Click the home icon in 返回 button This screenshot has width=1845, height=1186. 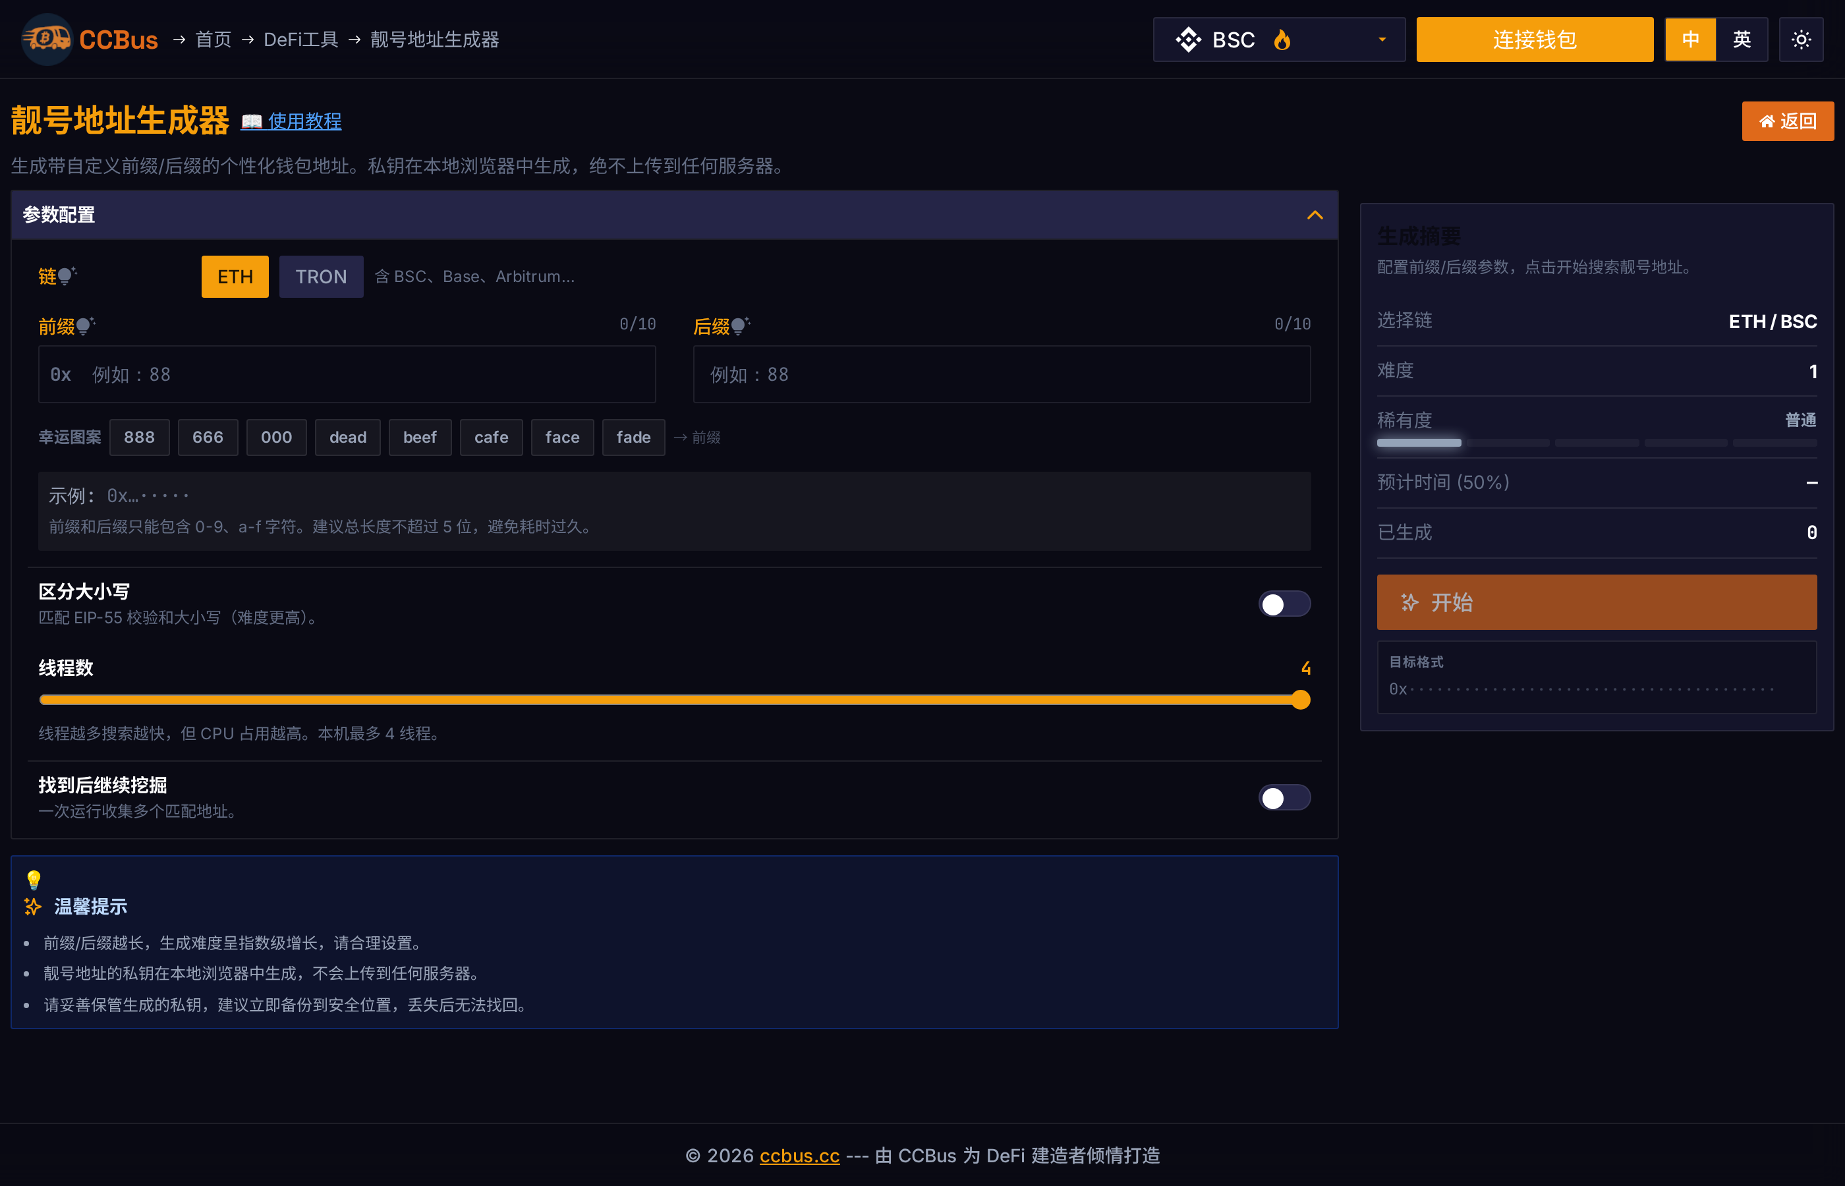[1767, 121]
